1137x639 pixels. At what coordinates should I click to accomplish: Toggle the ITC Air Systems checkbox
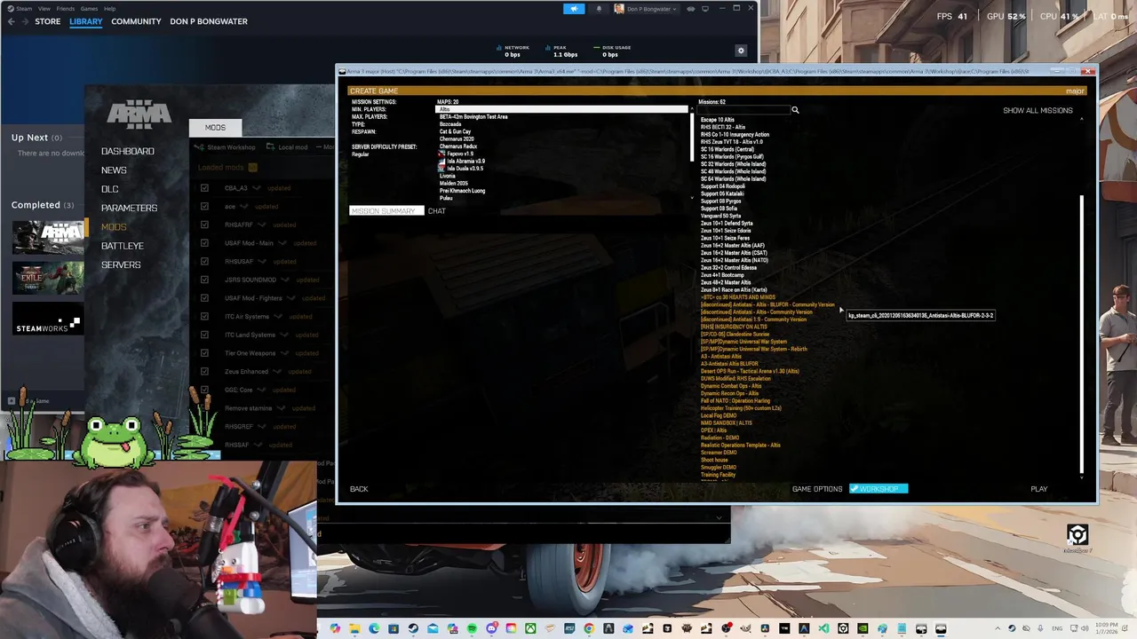click(204, 316)
